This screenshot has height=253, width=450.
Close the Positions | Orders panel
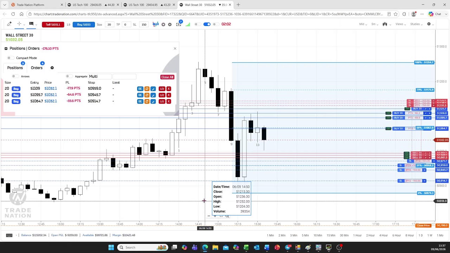point(175,48)
